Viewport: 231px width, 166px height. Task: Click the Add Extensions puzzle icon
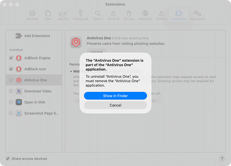(x=18, y=36)
